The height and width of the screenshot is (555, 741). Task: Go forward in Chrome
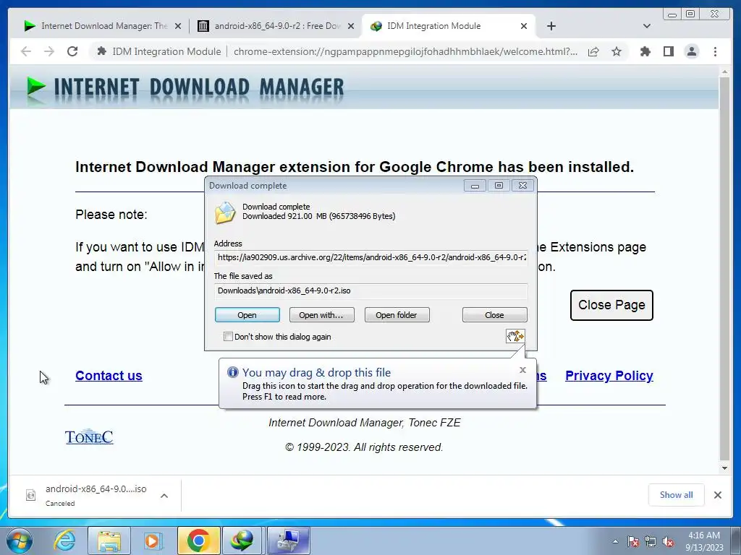pos(49,51)
